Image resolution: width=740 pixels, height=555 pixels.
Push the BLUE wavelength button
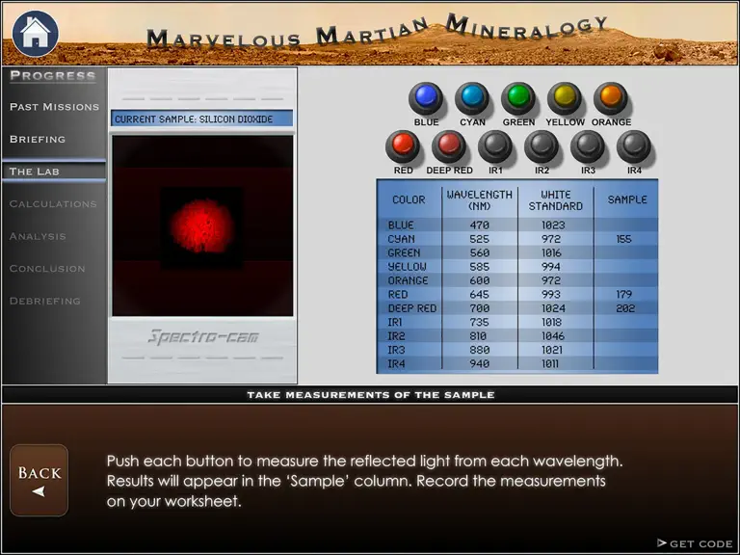426,97
